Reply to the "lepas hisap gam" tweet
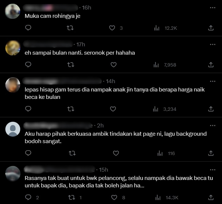Screen dimensions: 222x204 28,109
